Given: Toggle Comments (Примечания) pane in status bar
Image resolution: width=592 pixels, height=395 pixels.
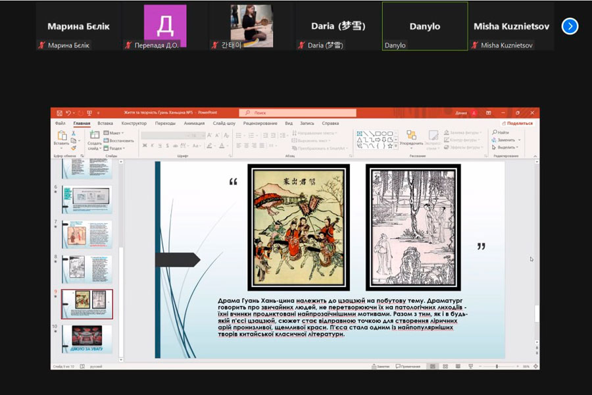Looking at the screenshot, I should pyautogui.click(x=409, y=366).
